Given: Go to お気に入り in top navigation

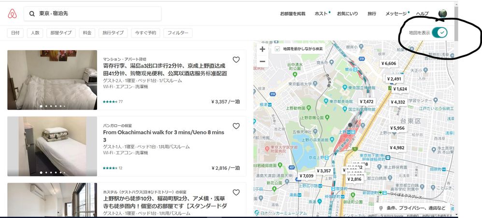Looking at the screenshot, I should tap(347, 14).
